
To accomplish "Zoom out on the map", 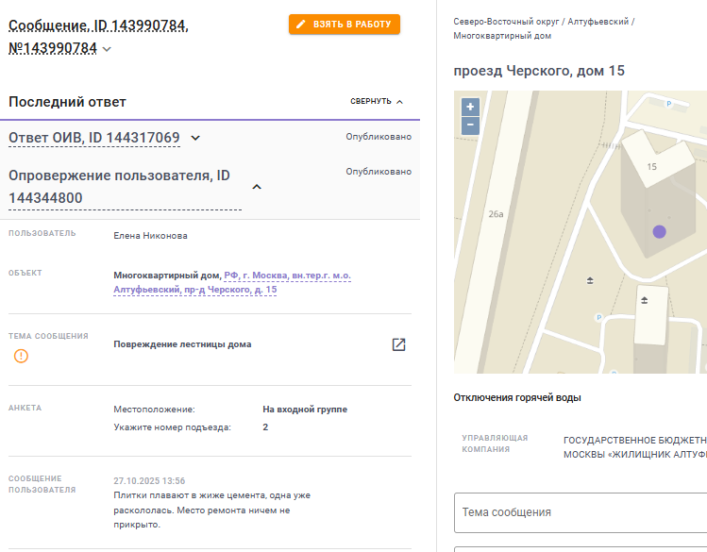I will pos(470,125).
